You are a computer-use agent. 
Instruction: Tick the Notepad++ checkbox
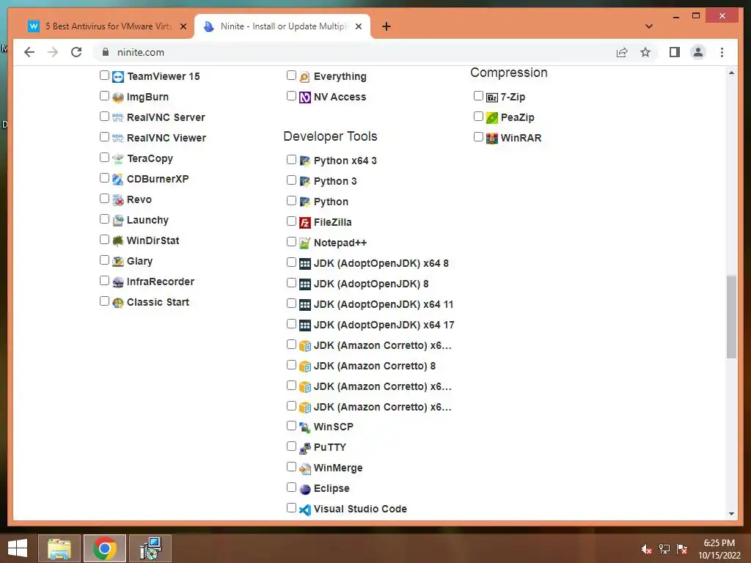coord(291,242)
